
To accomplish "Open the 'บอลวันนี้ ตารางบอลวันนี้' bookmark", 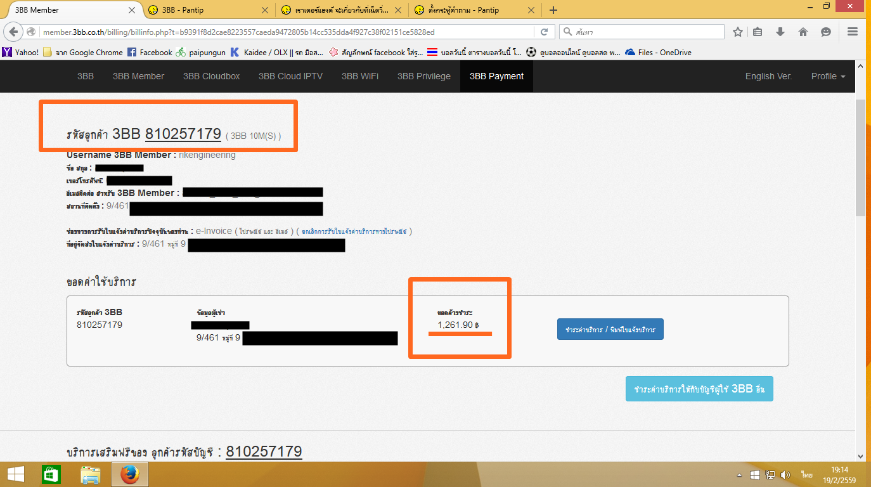I will coord(475,53).
